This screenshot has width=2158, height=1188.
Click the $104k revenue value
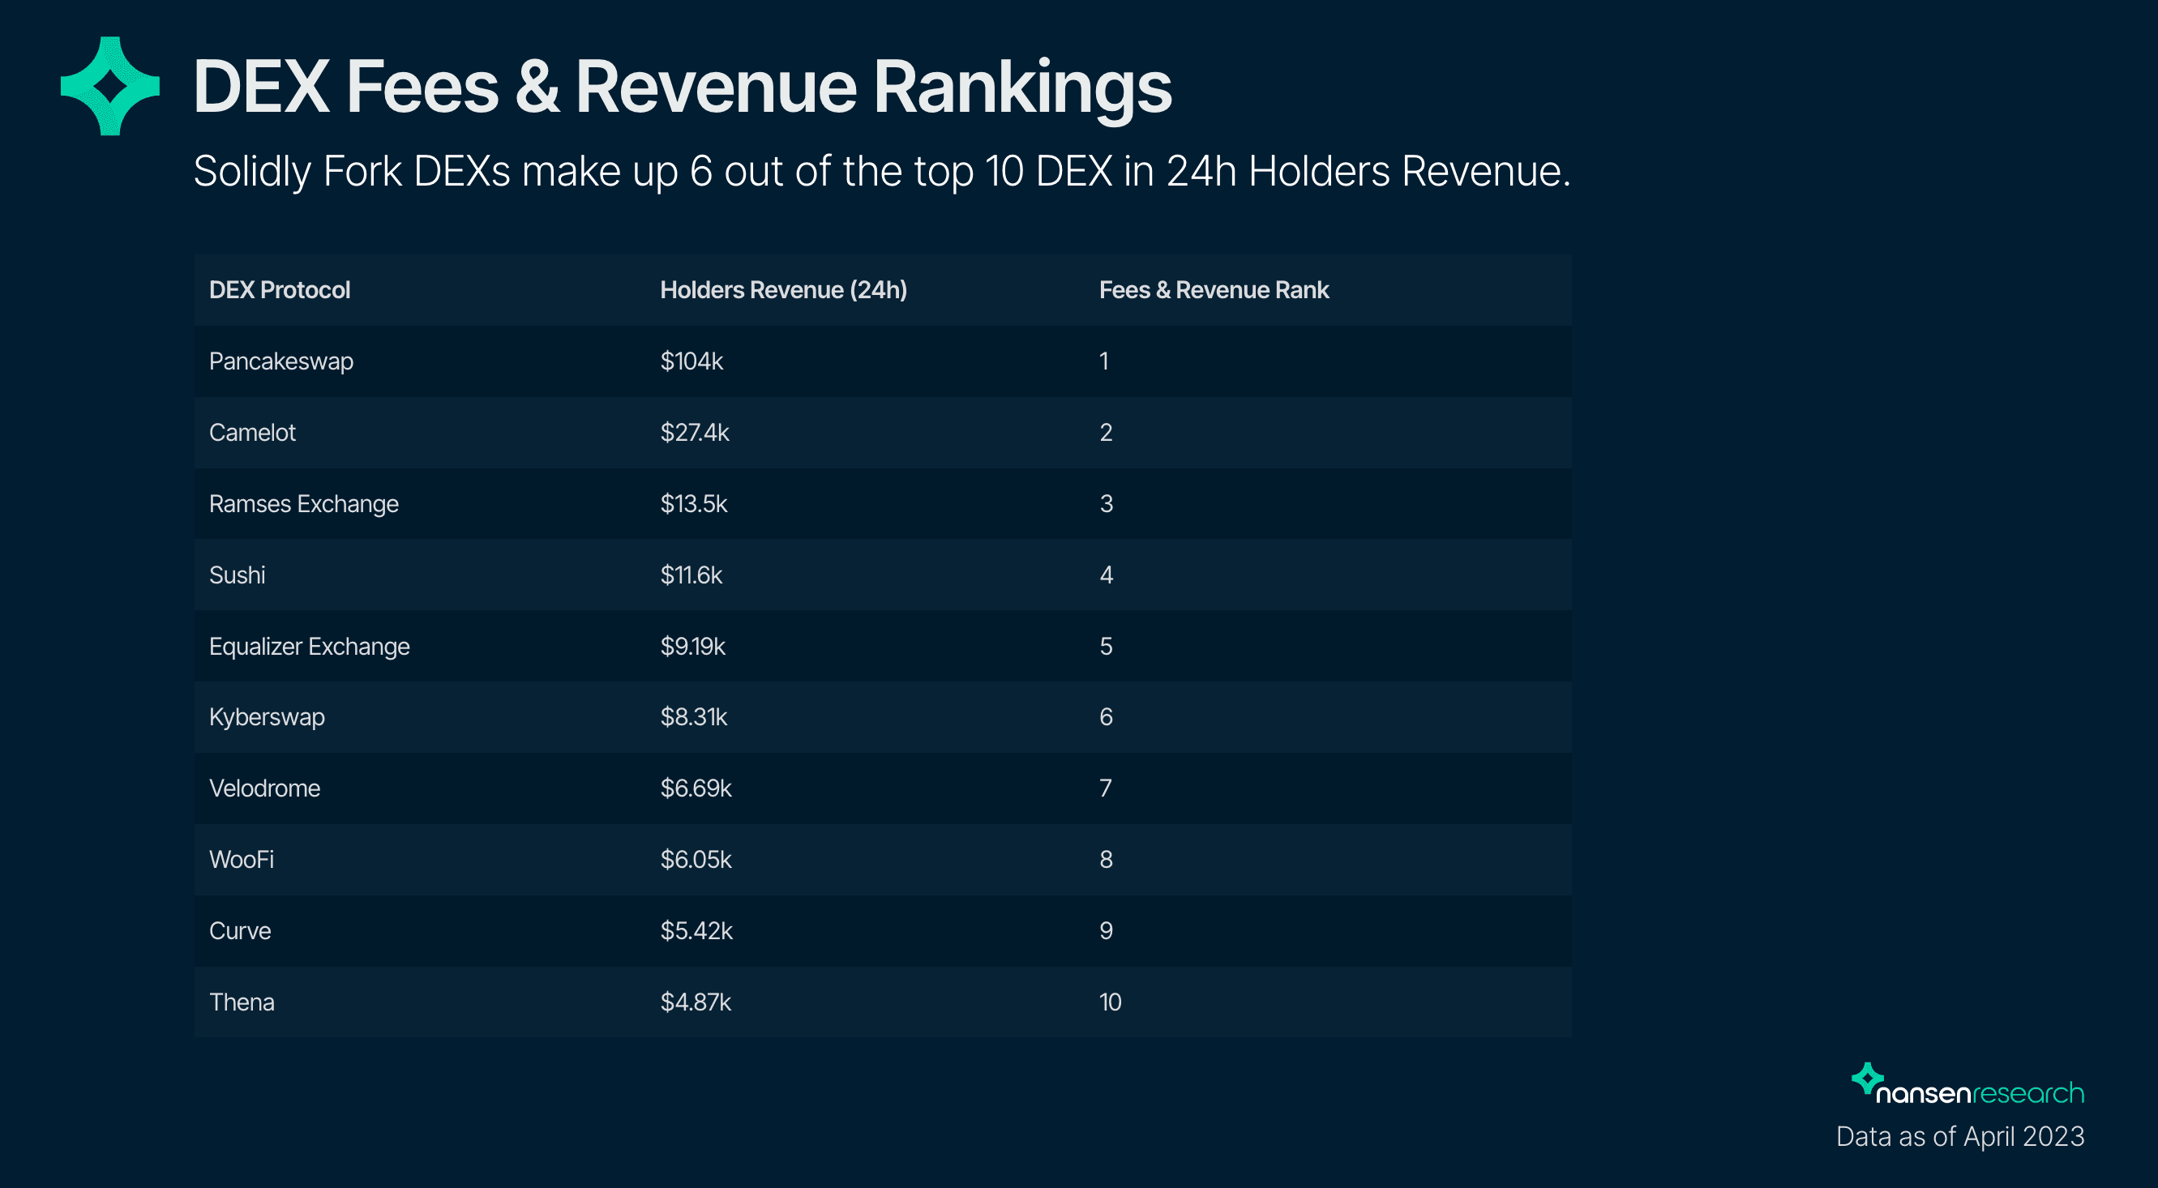pyautogui.click(x=692, y=361)
